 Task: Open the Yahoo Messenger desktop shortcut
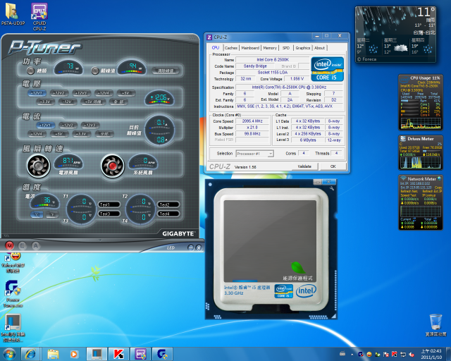coord(13,262)
